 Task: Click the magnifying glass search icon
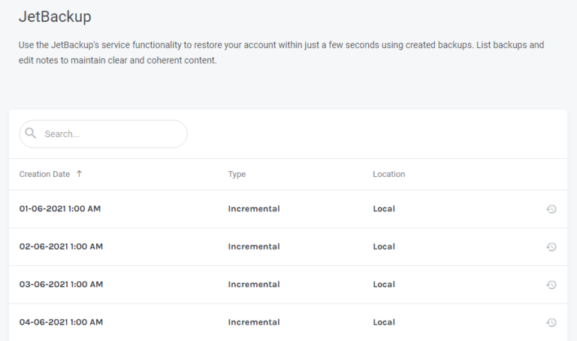click(31, 133)
